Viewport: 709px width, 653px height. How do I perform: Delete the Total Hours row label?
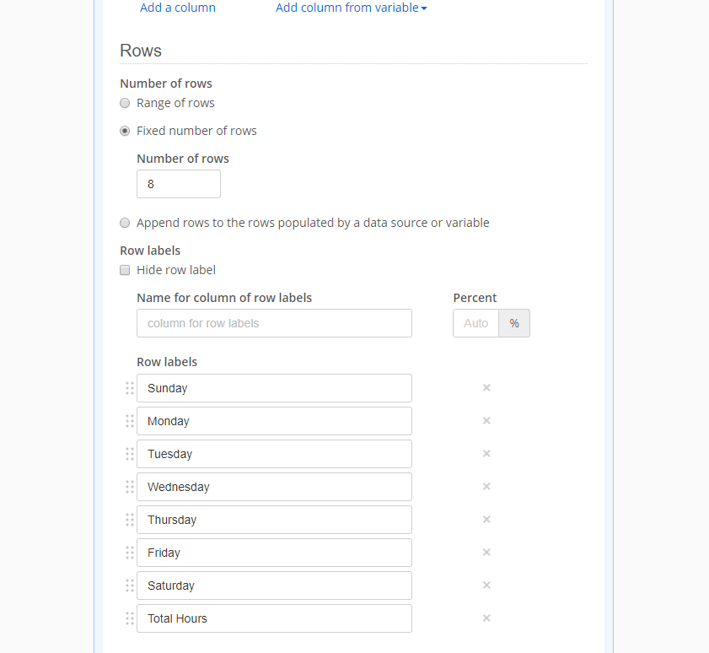[486, 618]
